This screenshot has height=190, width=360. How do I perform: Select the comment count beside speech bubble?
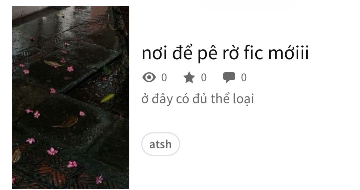[x=244, y=78]
